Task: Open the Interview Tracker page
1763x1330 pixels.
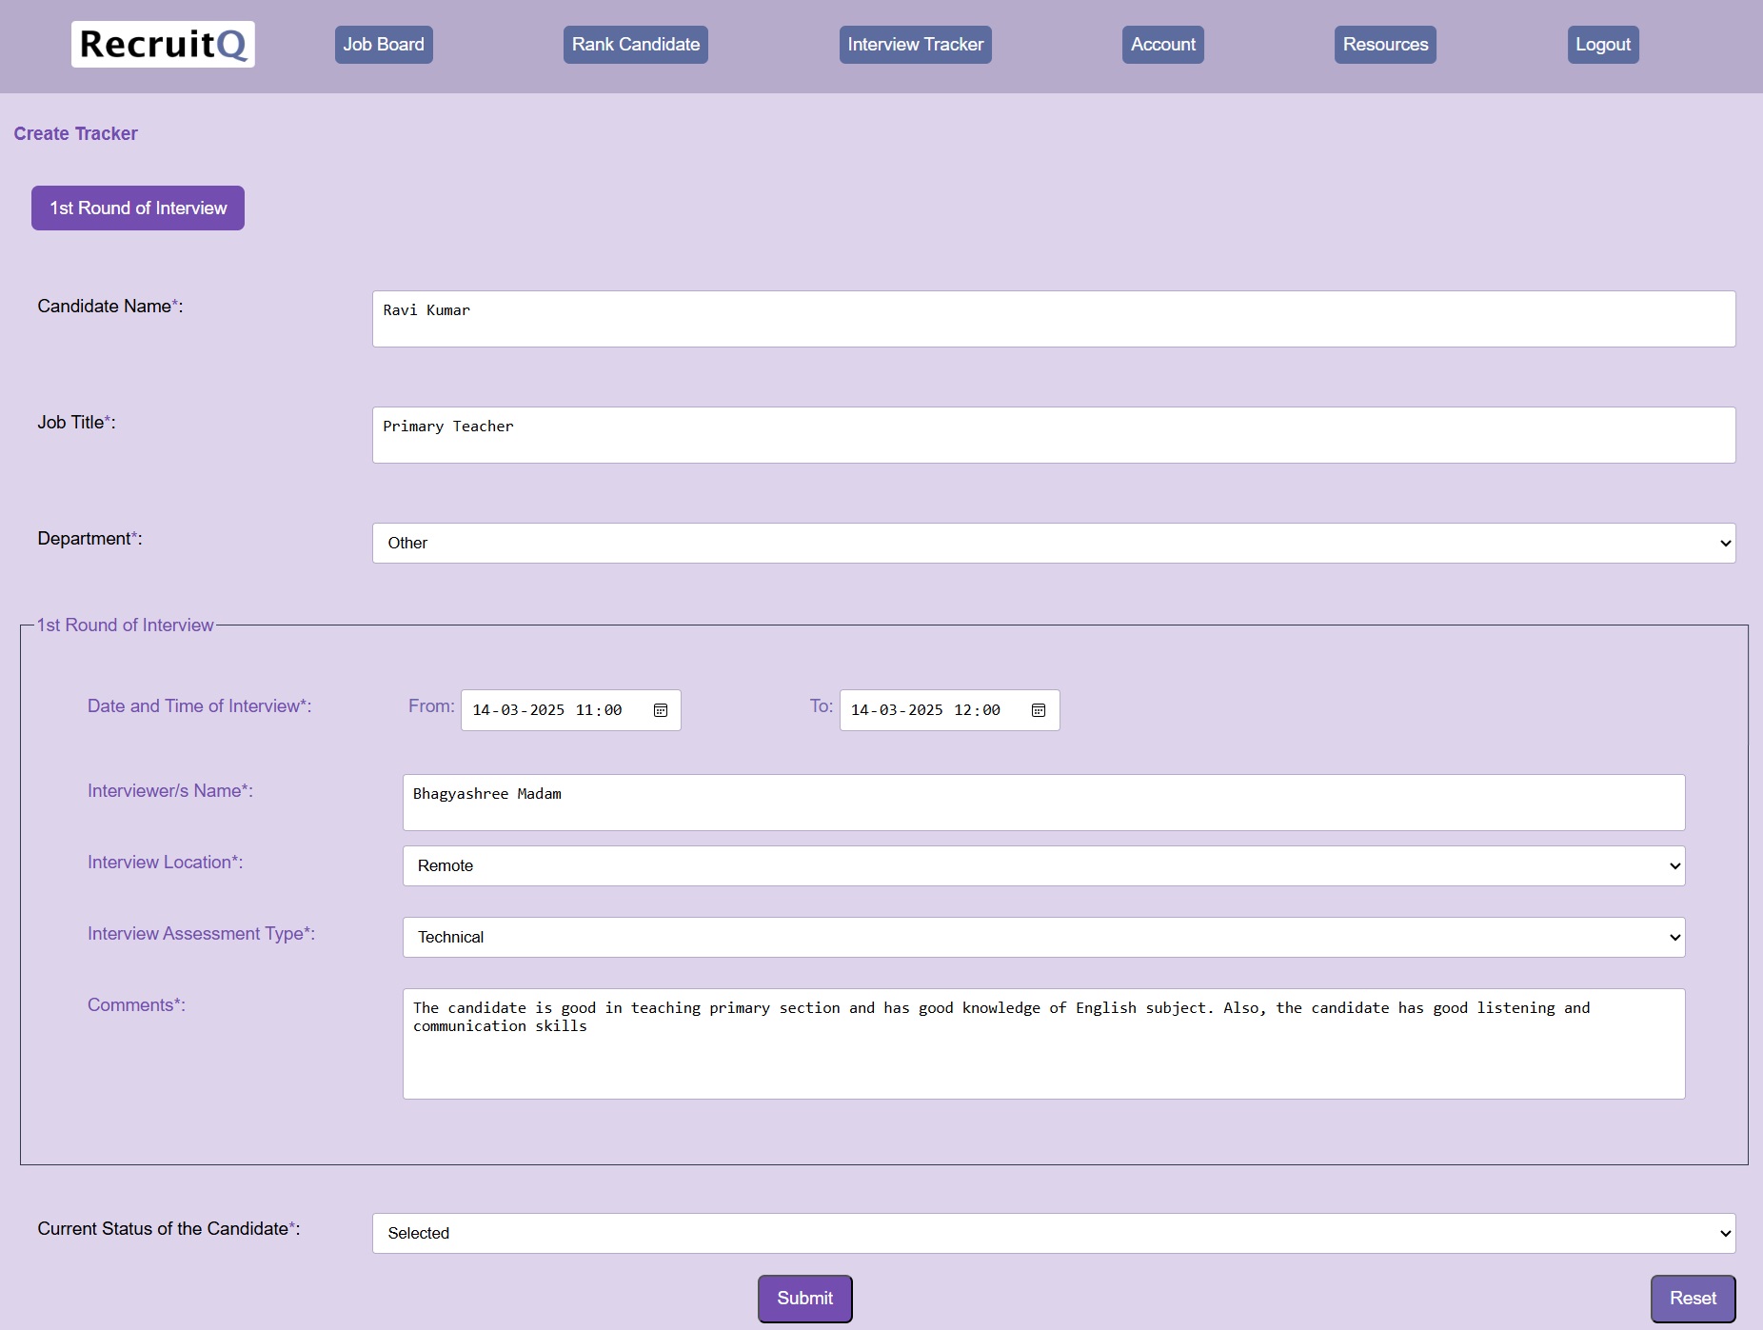Action: tap(915, 44)
